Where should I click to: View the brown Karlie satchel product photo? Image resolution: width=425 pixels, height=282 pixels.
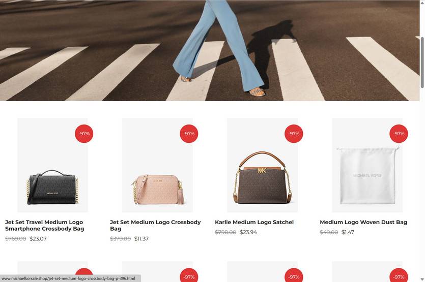click(262, 165)
